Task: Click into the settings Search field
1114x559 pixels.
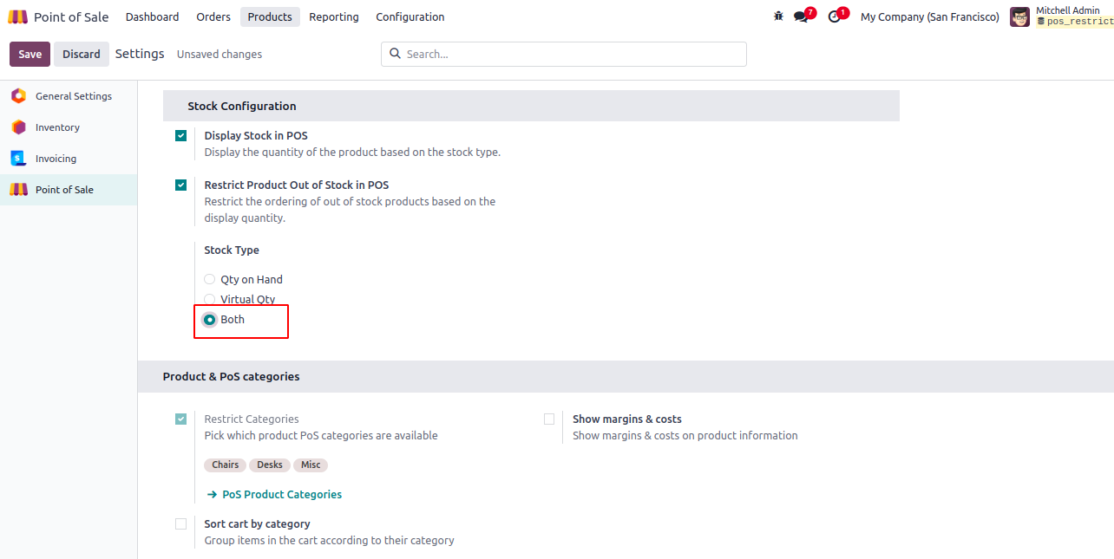Action: pyautogui.click(x=564, y=54)
